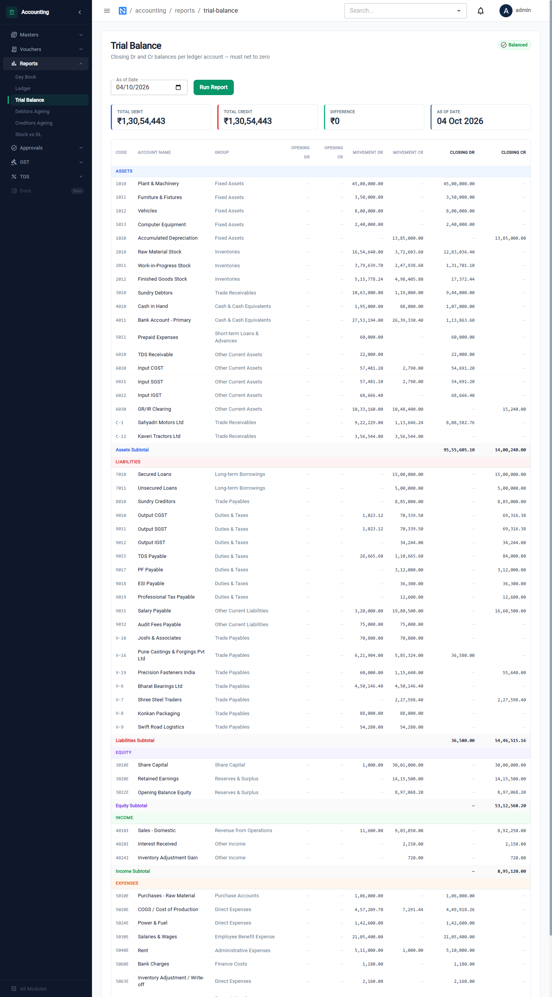Viewport: 552px width, 997px height.
Task: Open the notifications bell
Action: pyautogui.click(x=480, y=11)
